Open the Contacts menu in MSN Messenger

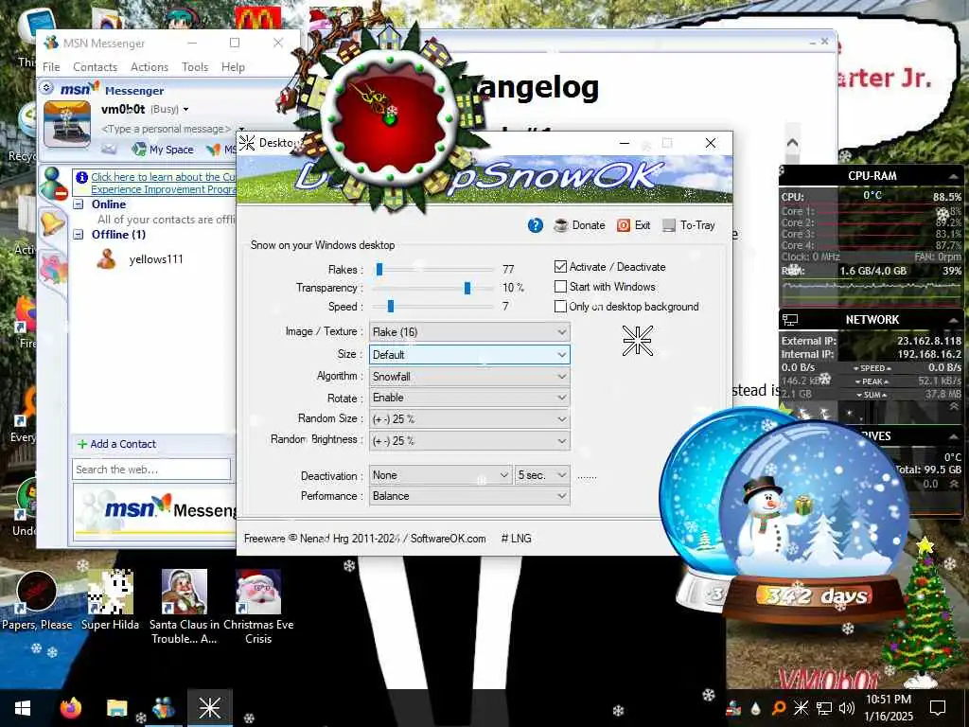(x=95, y=67)
